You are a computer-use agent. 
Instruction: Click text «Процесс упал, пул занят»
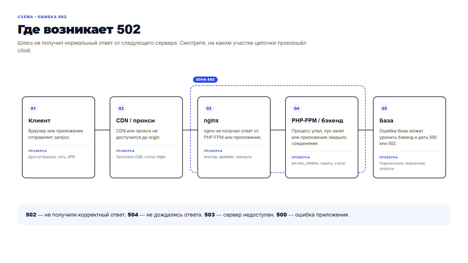(x=318, y=131)
